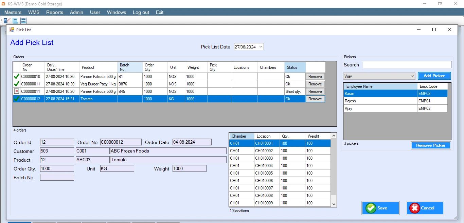Click the Log out menu item
464x223 pixels.
click(141, 12)
